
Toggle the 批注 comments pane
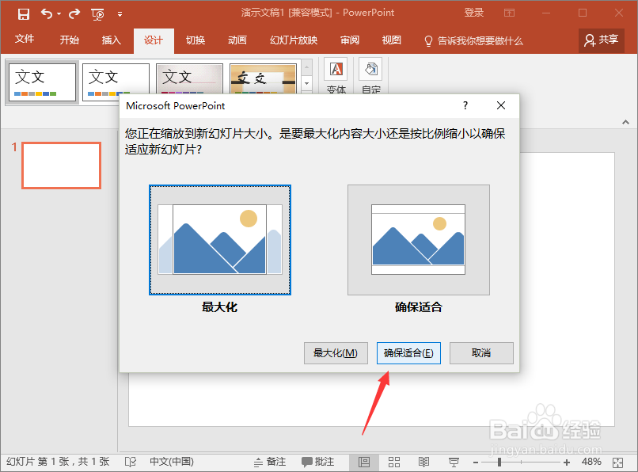(318, 462)
